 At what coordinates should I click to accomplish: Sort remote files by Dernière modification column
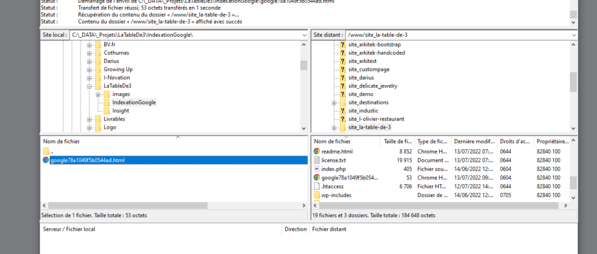(474, 142)
